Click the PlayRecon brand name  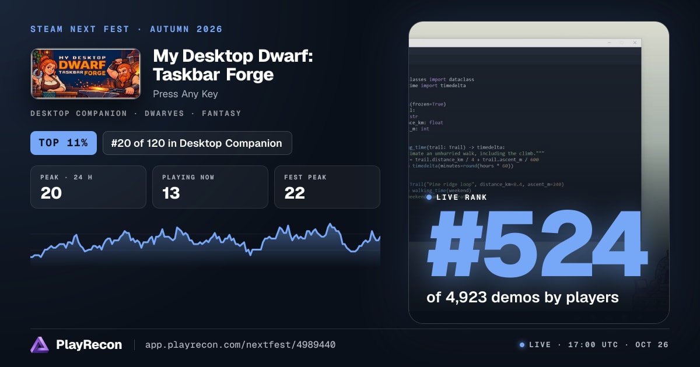click(x=89, y=345)
